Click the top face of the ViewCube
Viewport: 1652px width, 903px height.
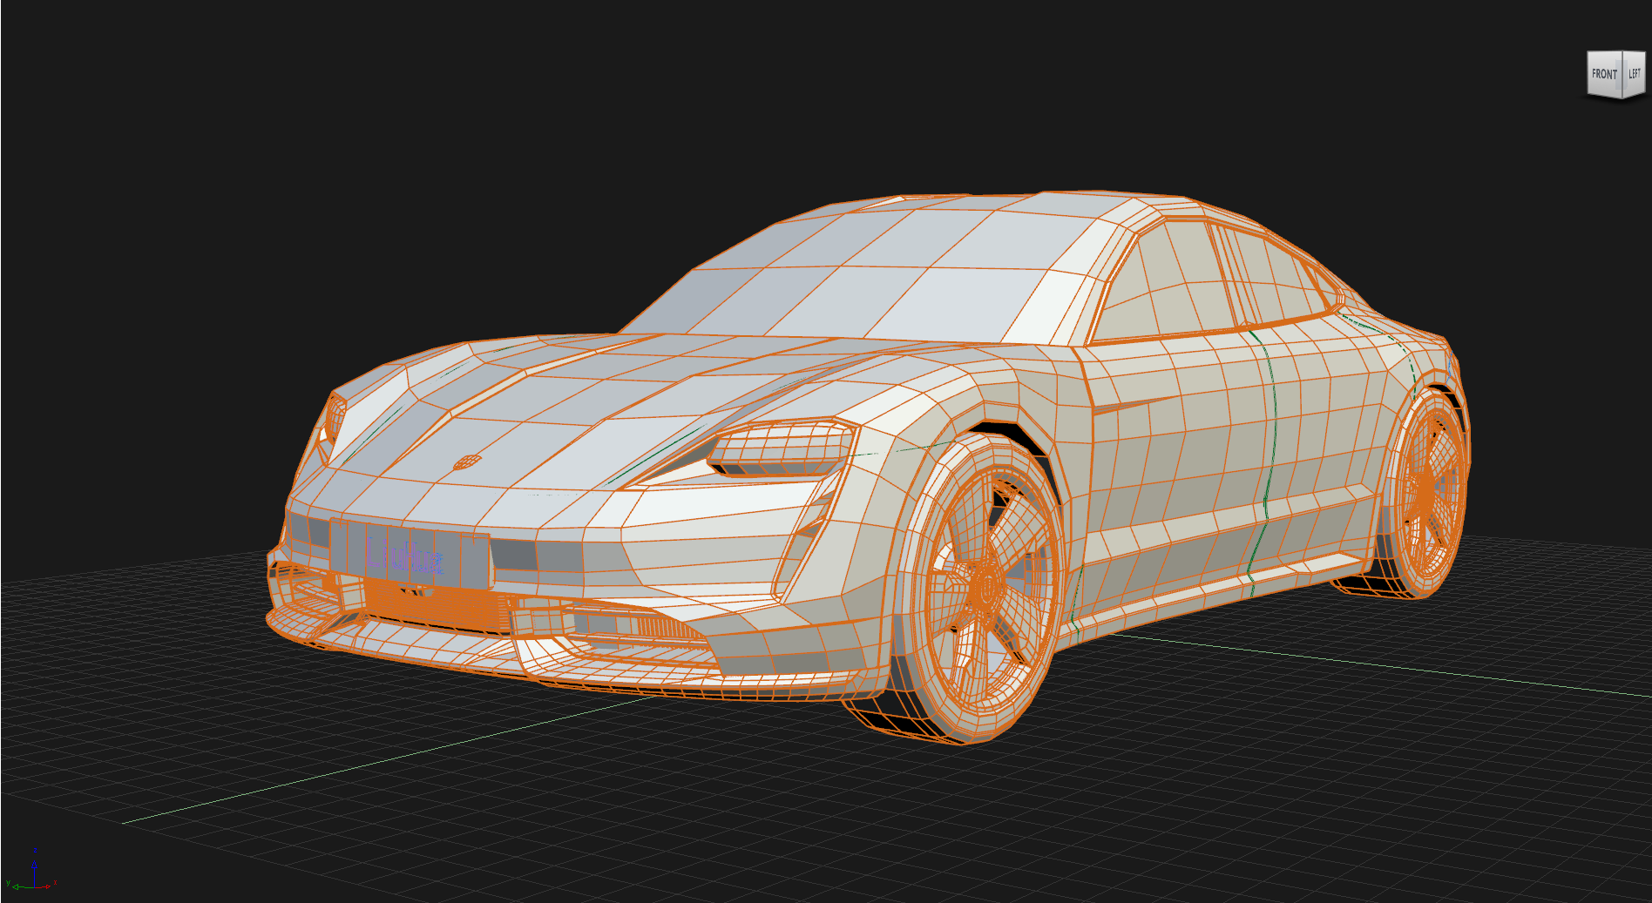tap(1616, 51)
